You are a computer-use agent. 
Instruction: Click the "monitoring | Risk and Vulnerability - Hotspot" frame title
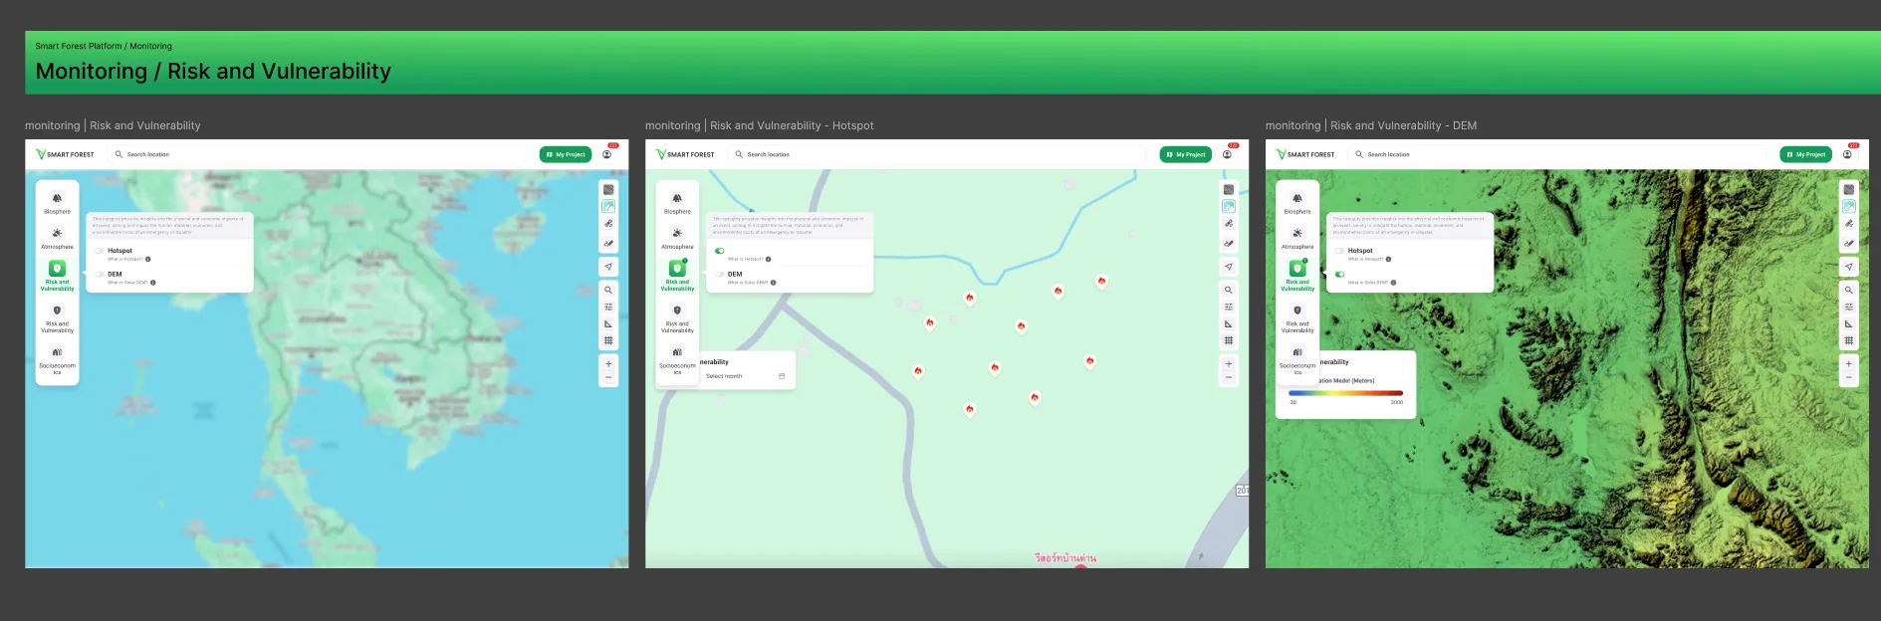coord(759,125)
